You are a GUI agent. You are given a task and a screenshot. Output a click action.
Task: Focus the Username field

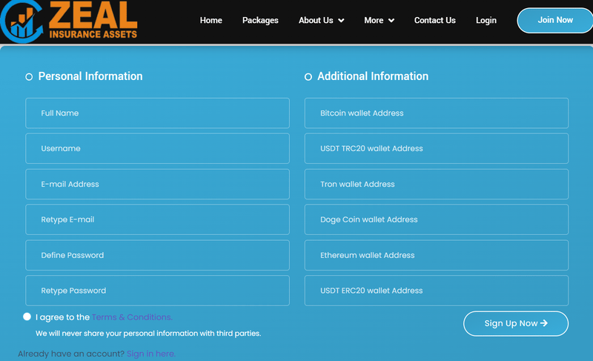pos(157,148)
